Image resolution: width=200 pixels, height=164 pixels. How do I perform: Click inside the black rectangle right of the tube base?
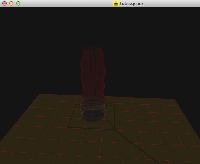click(x=110, y=115)
